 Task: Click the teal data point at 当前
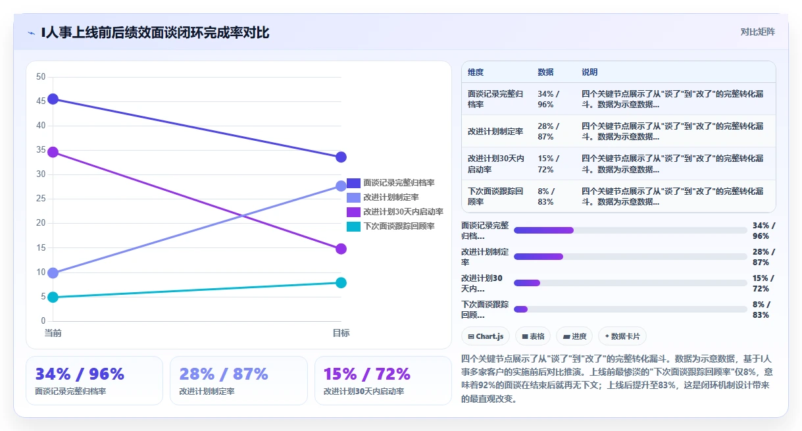point(53,297)
